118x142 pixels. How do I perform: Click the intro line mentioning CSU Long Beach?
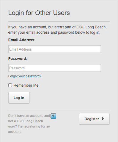click(x=57, y=27)
